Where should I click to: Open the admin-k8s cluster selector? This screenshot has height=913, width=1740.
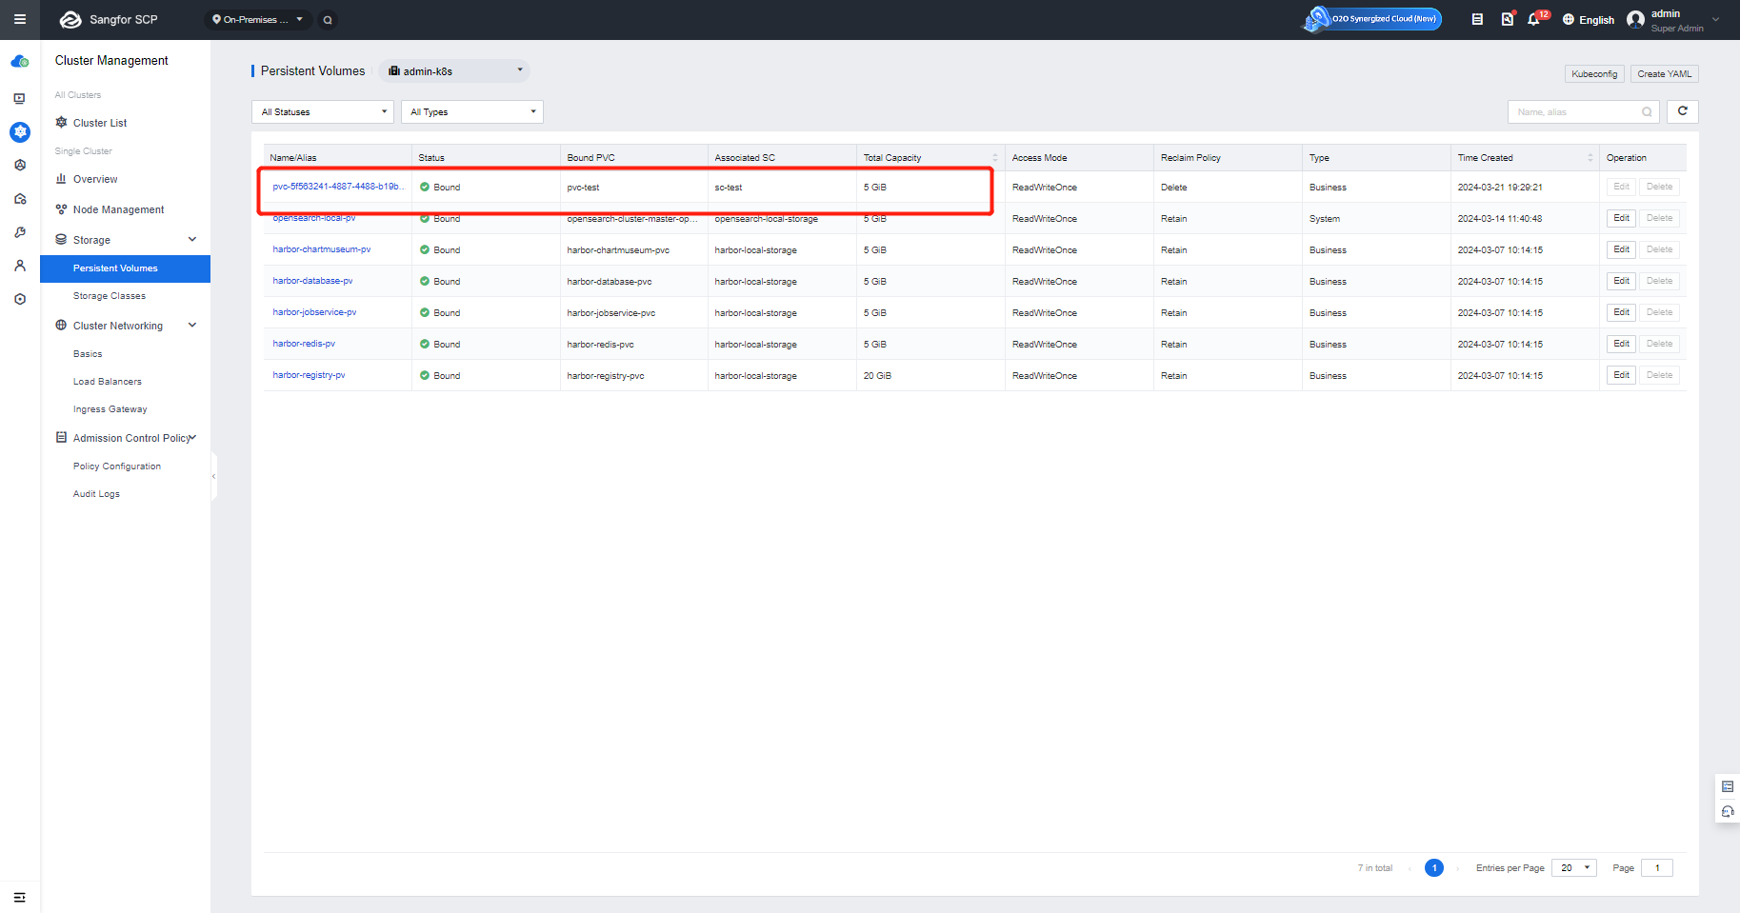(x=455, y=71)
